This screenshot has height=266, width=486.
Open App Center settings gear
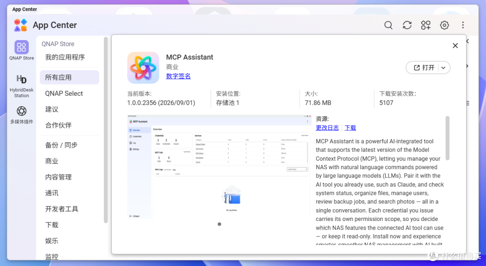coord(444,25)
